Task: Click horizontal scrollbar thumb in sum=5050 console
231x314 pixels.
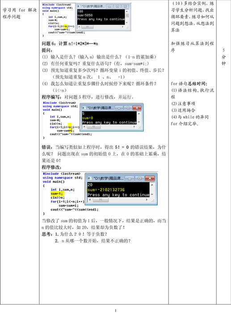Action: [87, 26]
